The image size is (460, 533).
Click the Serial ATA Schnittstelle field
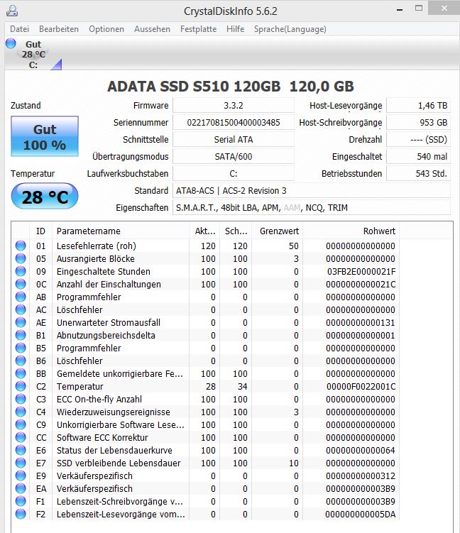[x=234, y=139]
